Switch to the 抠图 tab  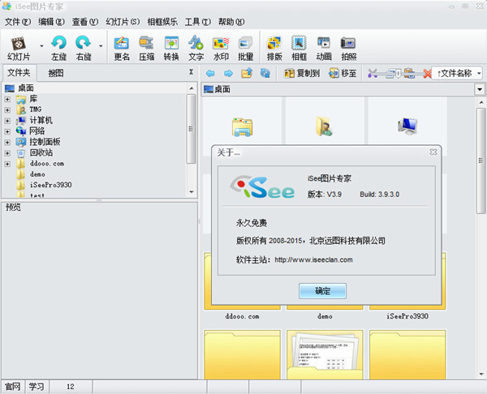pos(56,73)
